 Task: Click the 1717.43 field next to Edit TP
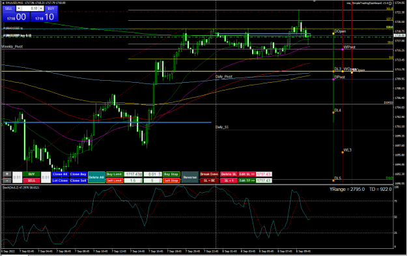tap(264, 180)
